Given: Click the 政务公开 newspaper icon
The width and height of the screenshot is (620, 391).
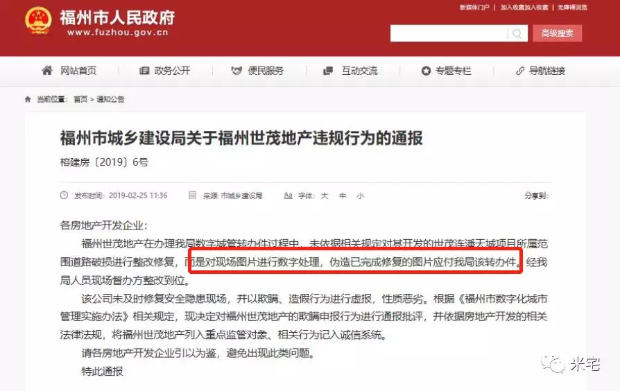Looking at the screenshot, I should tap(144, 71).
